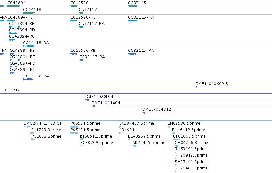Click the EST glyph under IP06521.5prime

[74, 127]
